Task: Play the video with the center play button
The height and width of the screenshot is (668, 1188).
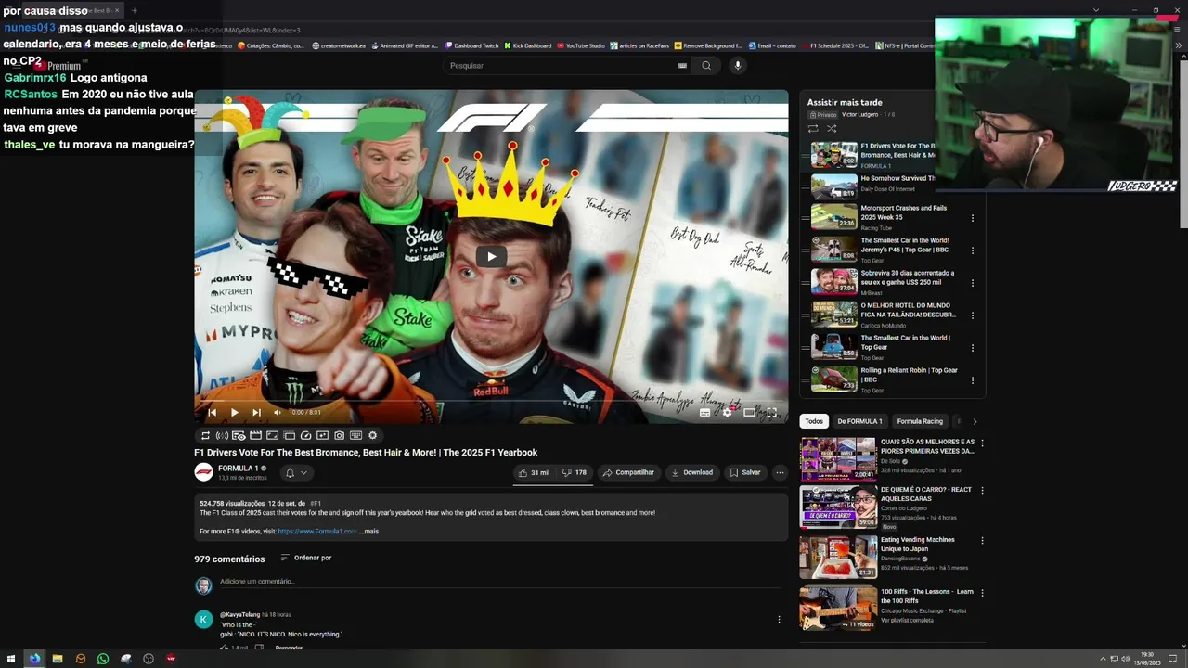Action: [x=491, y=257]
